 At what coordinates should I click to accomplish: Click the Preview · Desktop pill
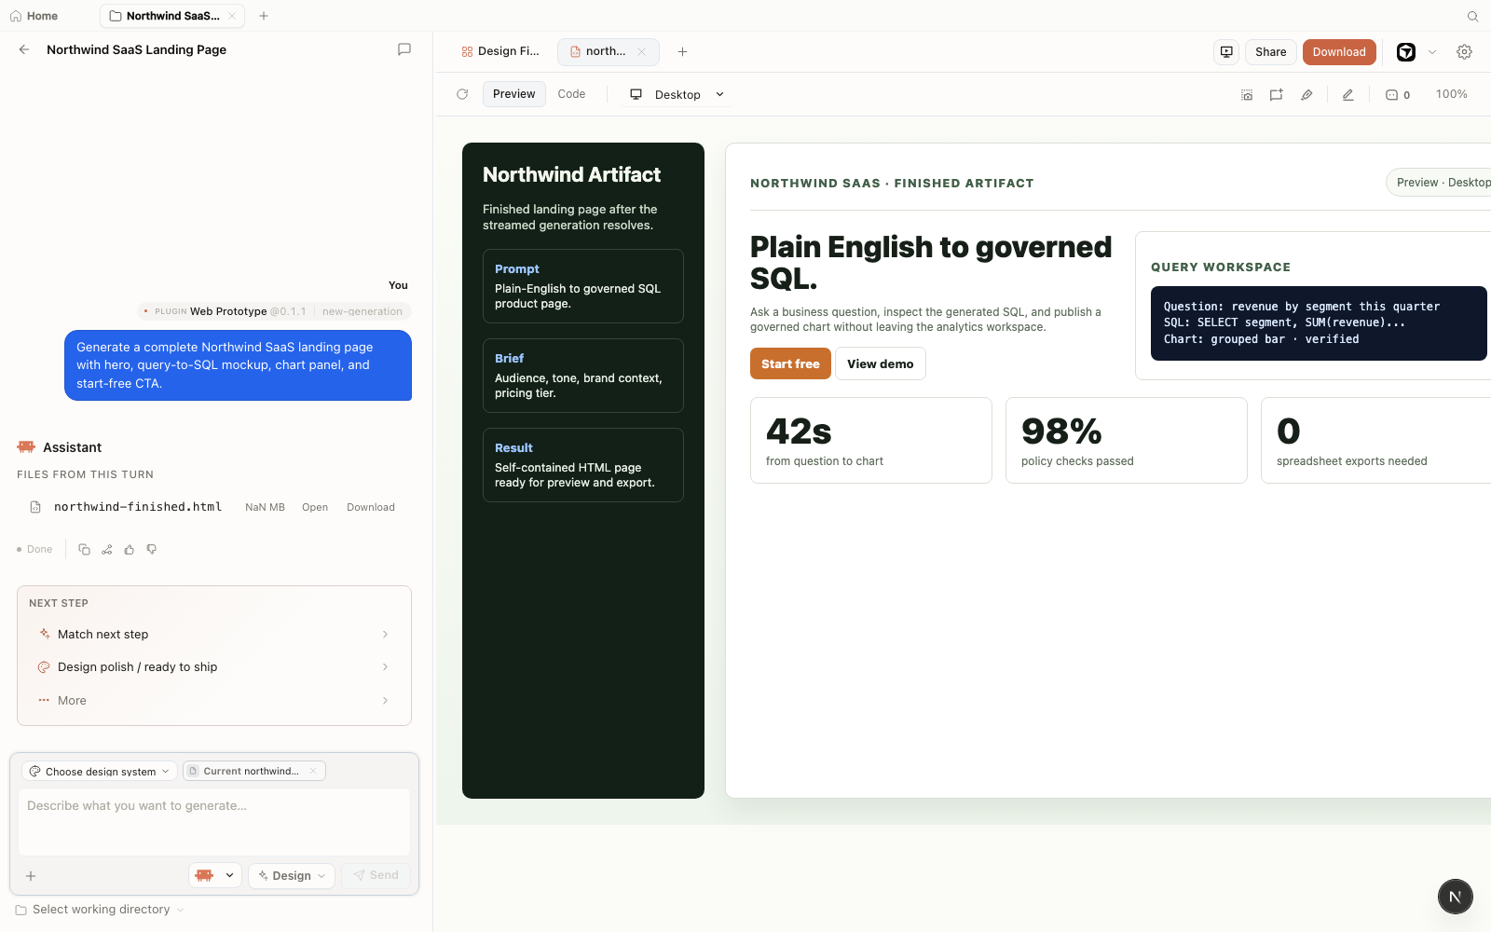pyautogui.click(x=1439, y=183)
